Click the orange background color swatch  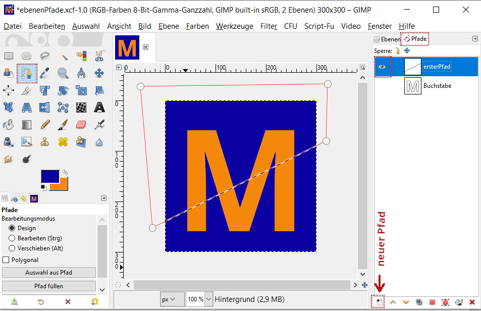click(x=63, y=185)
